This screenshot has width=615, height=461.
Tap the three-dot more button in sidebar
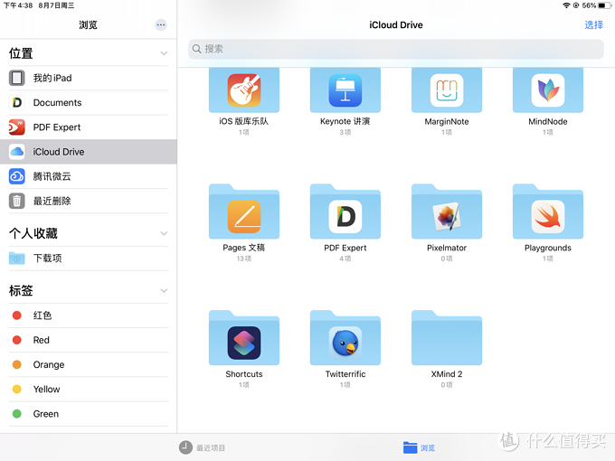(161, 25)
